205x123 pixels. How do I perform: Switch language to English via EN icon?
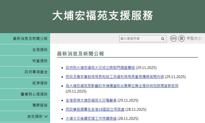click(x=173, y=38)
